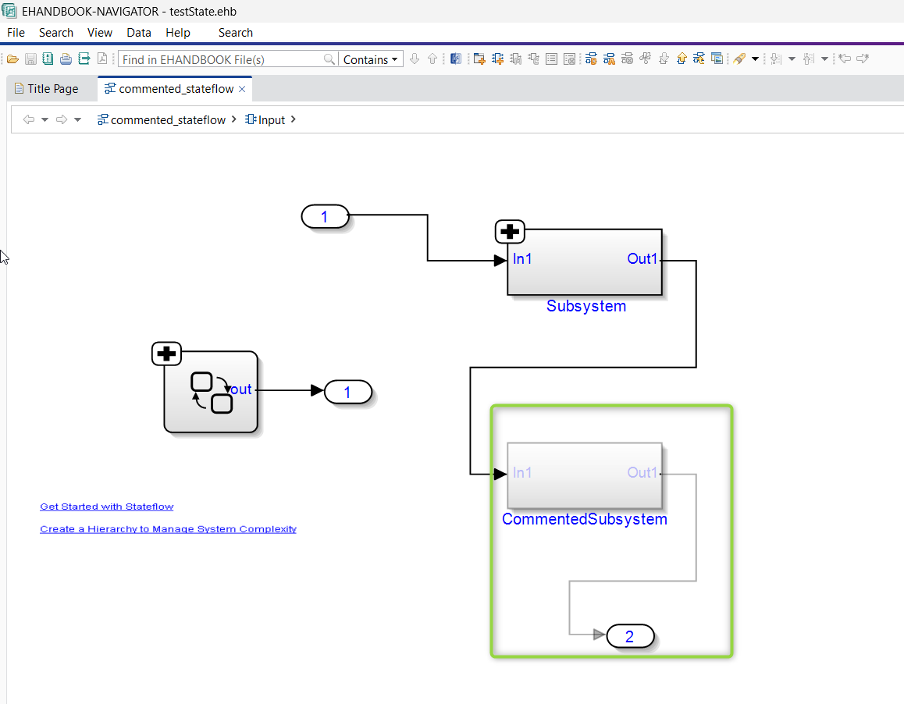Expand the Stateflow chart plus button
904x704 pixels.
point(166,354)
